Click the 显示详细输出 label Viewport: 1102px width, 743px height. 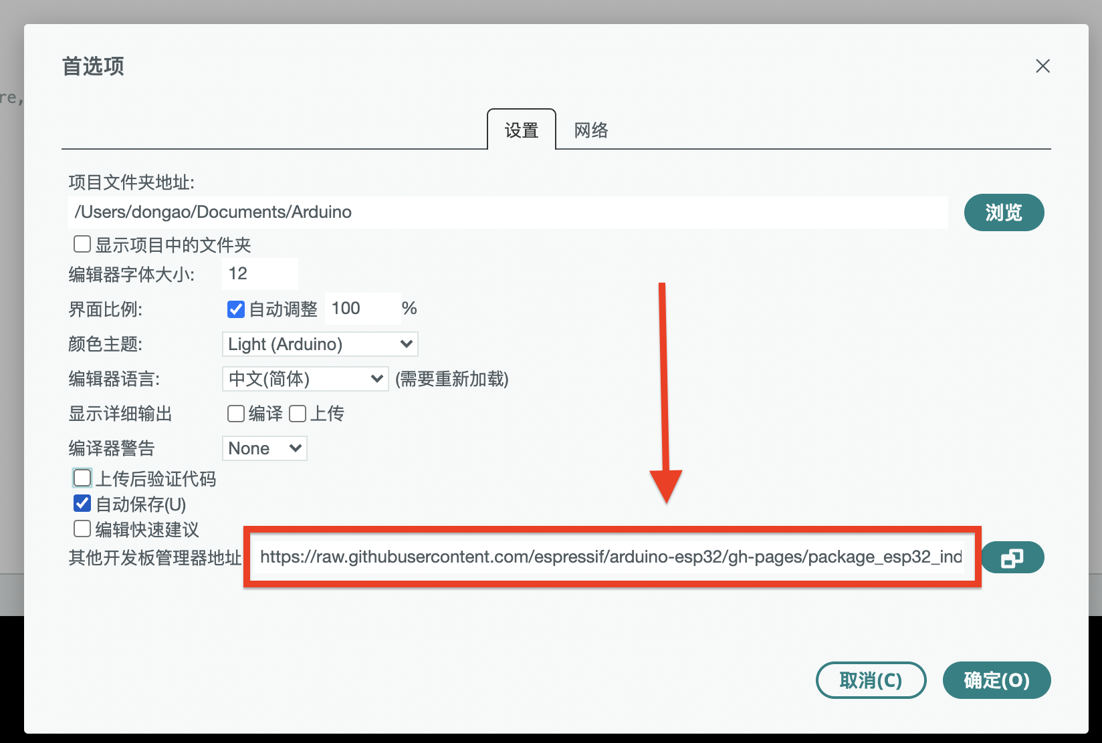pos(120,414)
